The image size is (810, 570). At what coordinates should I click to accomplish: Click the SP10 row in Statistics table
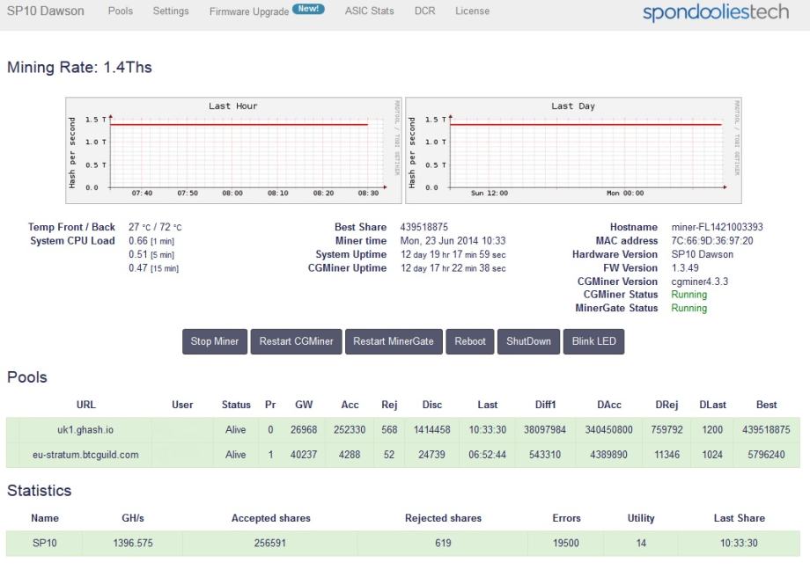pos(44,543)
